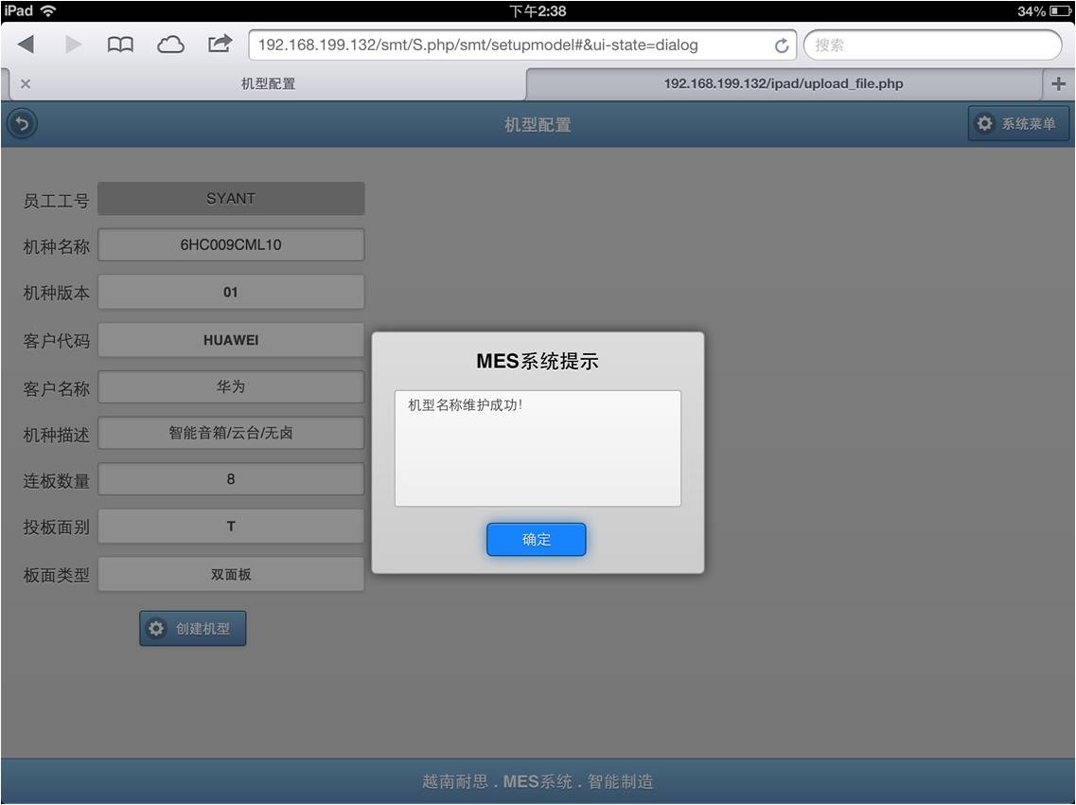Reload page with the refresh icon
The height and width of the screenshot is (805, 1076).
coord(781,45)
